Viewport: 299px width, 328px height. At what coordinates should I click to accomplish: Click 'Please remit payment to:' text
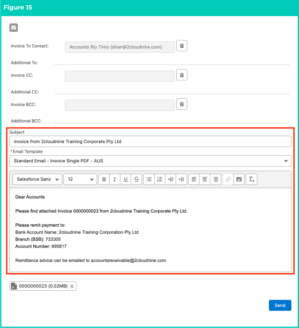pos(40,225)
